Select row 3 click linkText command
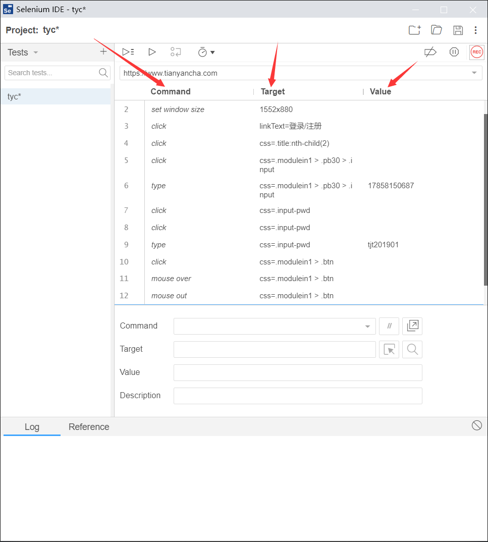 [x=299, y=126]
